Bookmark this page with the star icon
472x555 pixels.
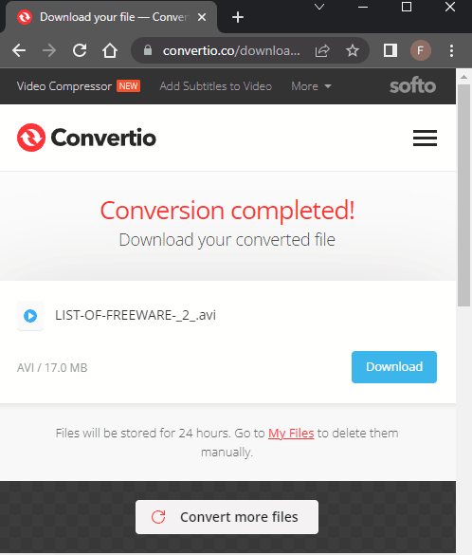click(x=353, y=50)
